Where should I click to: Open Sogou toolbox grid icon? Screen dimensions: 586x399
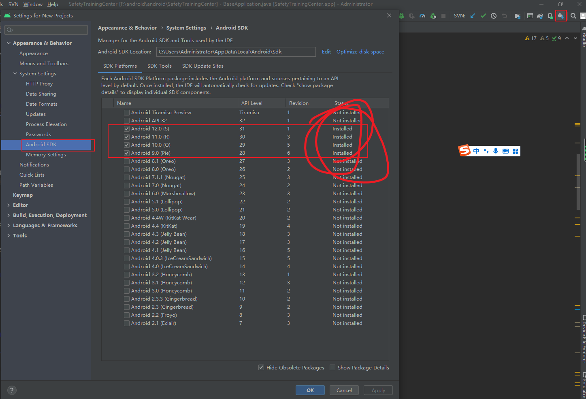(515, 151)
